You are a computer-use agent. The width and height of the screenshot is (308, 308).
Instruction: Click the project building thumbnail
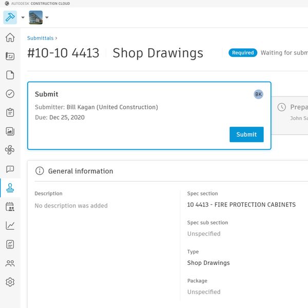point(35,17)
